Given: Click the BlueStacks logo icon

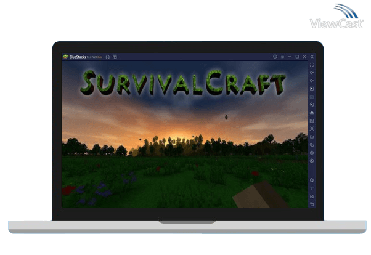Looking at the screenshot, I should pyautogui.click(x=65, y=57).
